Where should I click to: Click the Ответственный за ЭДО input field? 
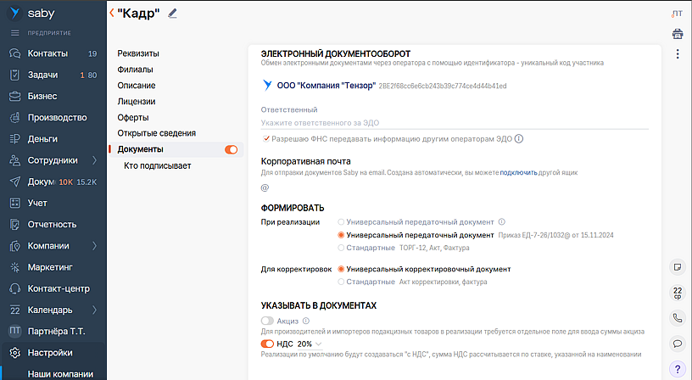[x=454, y=123]
